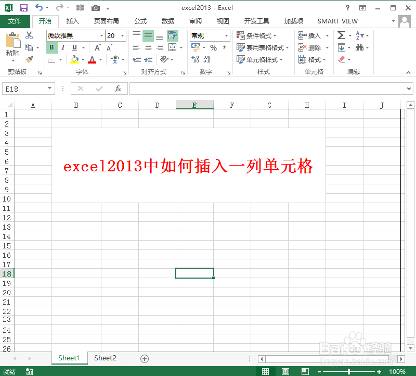Select column E header
The height and width of the screenshot is (376, 416).
[x=194, y=105]
